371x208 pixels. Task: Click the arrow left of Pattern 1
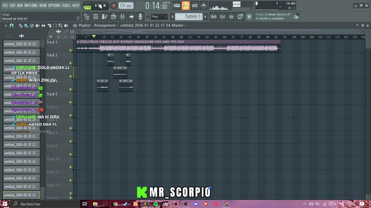(x=172, y=17)
